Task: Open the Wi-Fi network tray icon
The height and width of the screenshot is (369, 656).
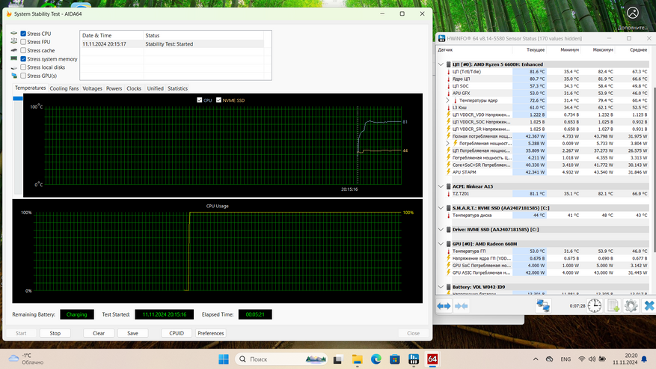Action: (581, 359)
